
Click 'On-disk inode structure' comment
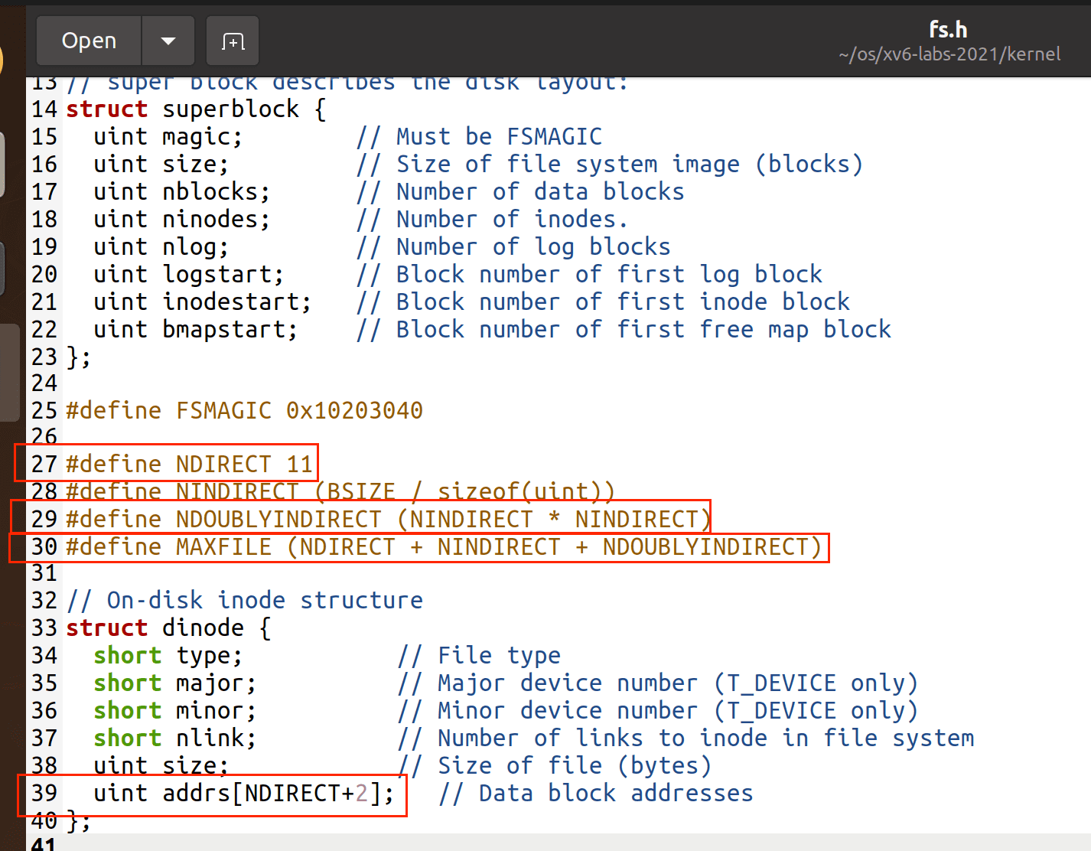click(x=264, y=601)
